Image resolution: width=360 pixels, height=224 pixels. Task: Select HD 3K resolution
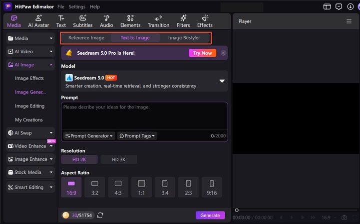tap(119, 159)
